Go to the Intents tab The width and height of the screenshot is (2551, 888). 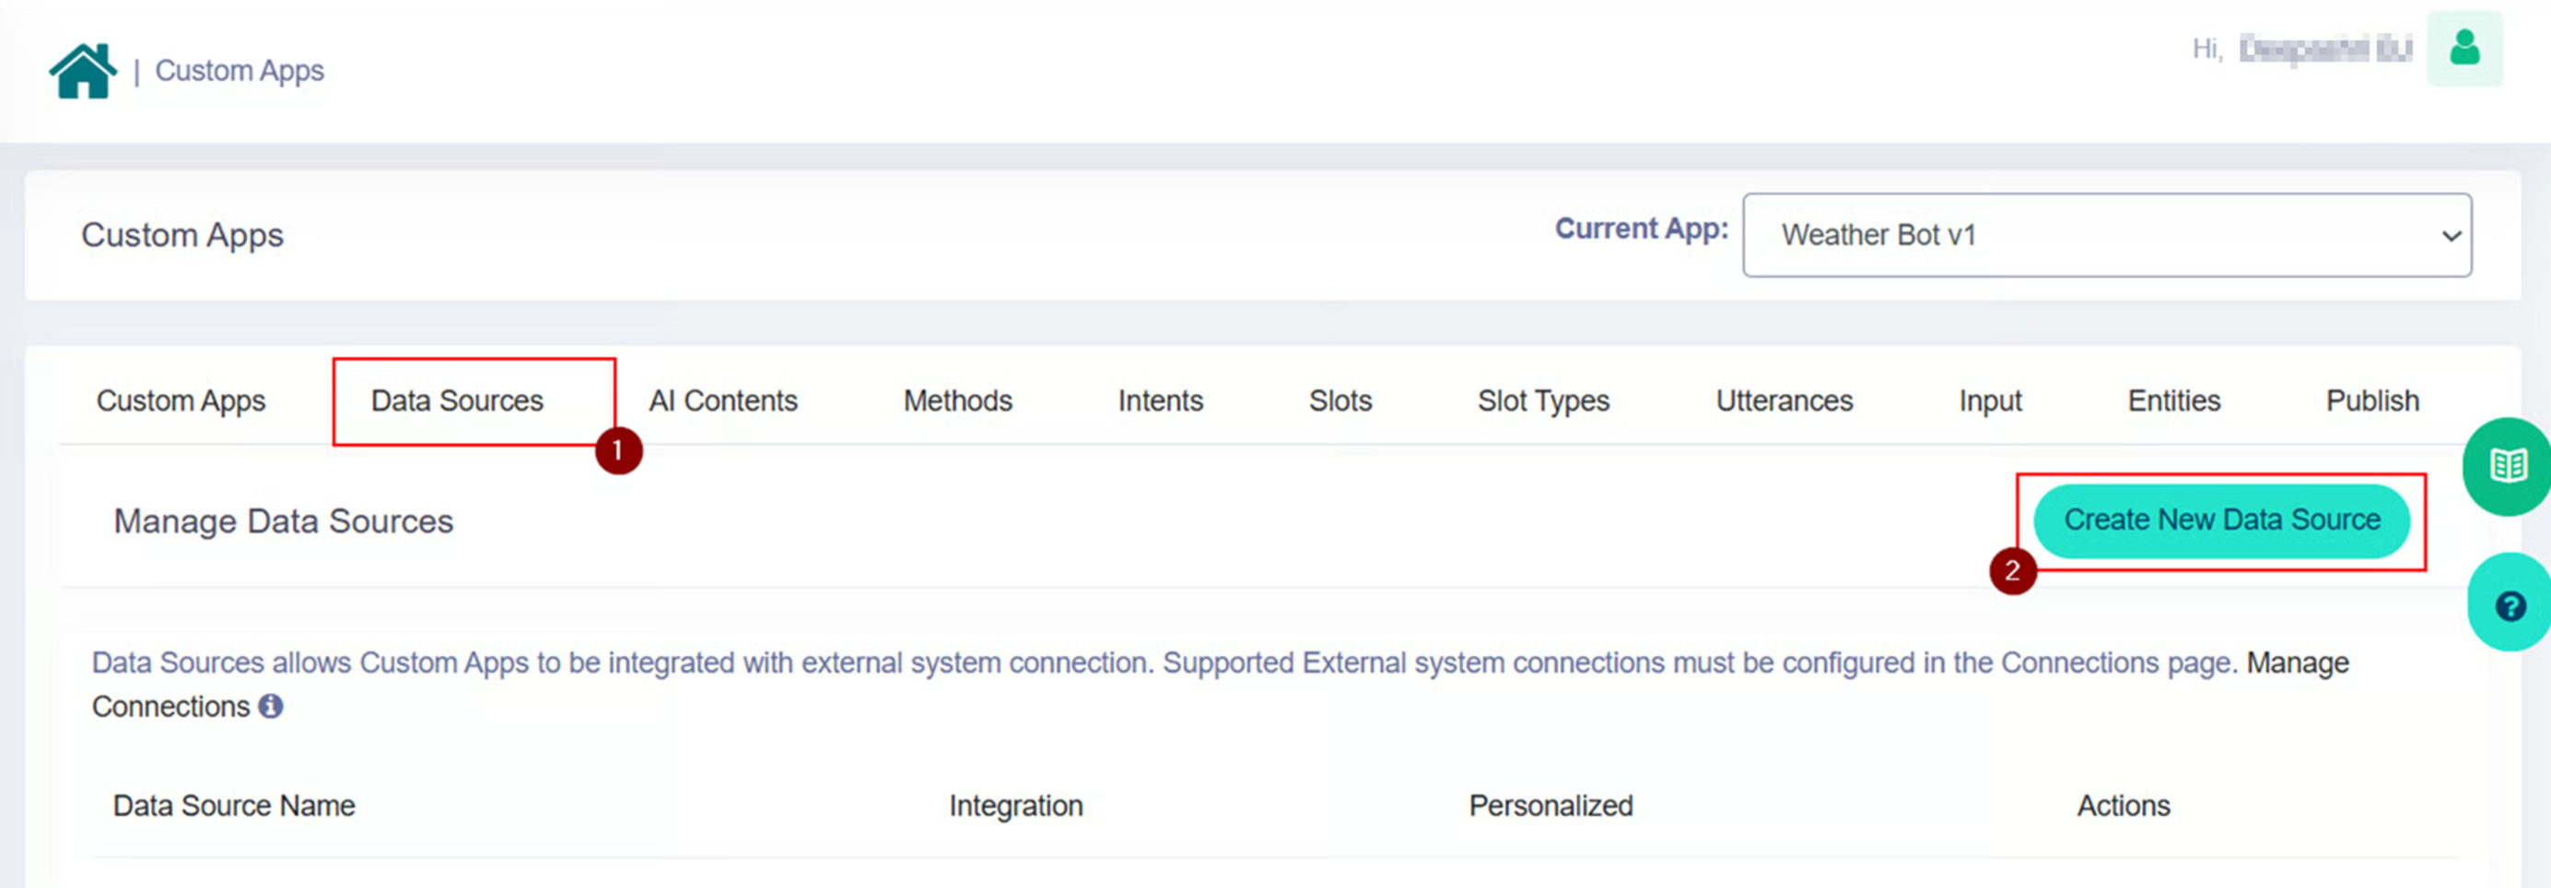click(1160, 401)
